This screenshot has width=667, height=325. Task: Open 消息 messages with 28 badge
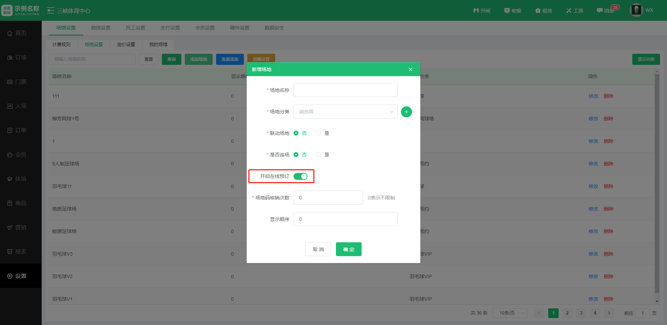coord(605,11)
